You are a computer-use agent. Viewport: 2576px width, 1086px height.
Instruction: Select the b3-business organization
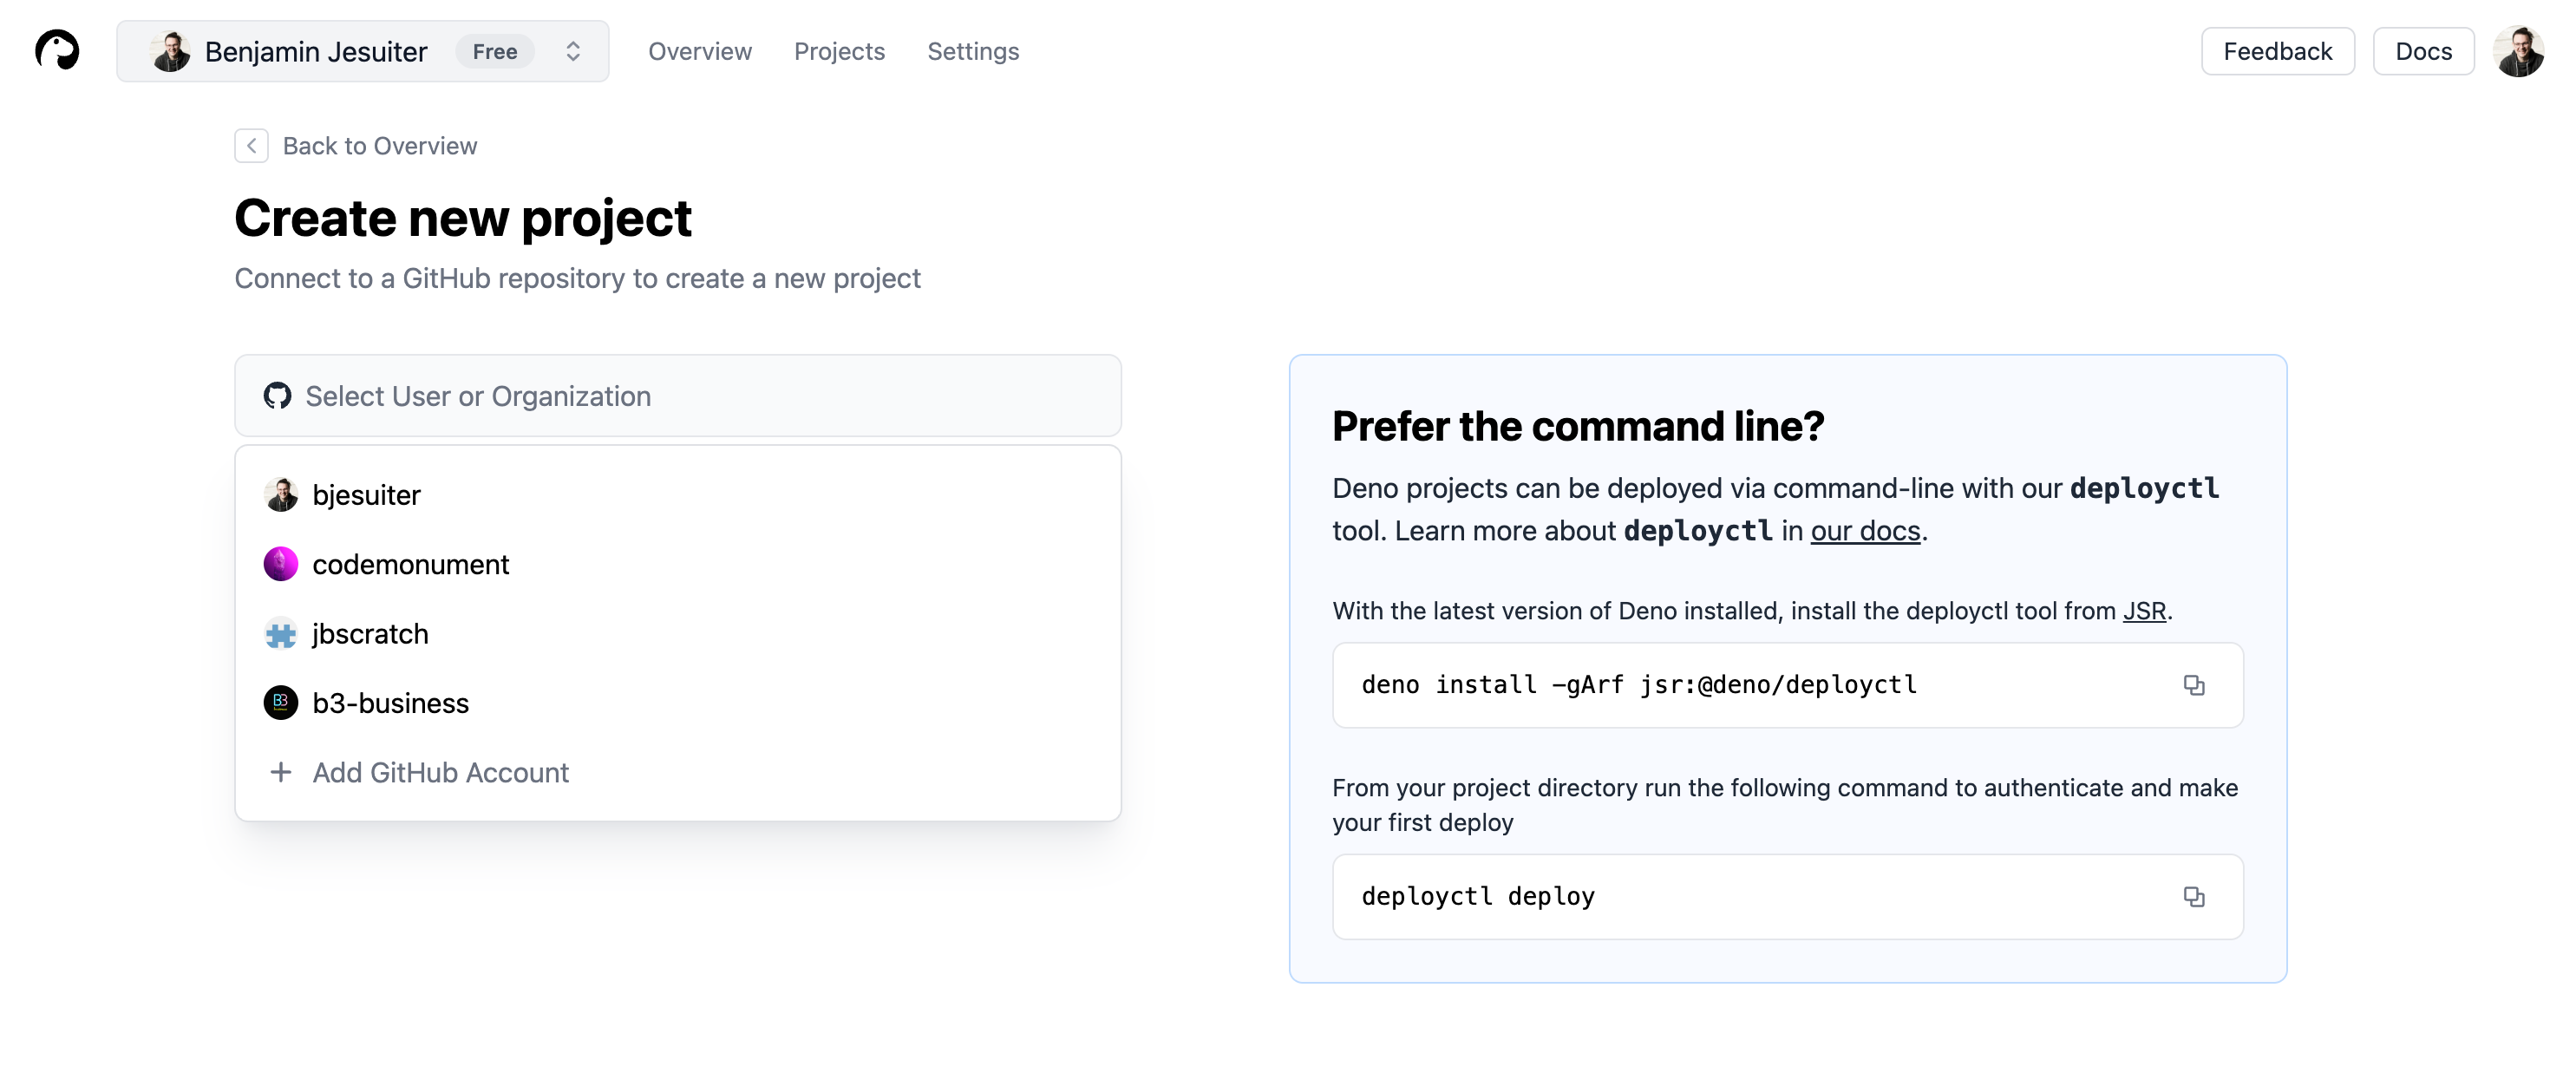coord(390,702)
